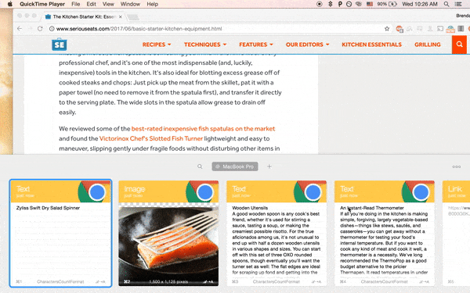This screenshot has width=470, height=293.
Task: Open the Window menu
Action: point(130,4)
